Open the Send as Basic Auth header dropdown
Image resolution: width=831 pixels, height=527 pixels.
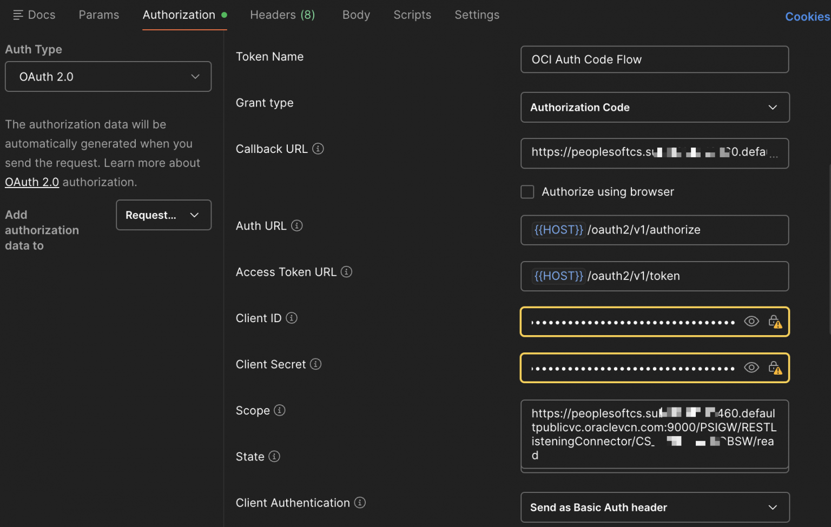click(655, 508)
